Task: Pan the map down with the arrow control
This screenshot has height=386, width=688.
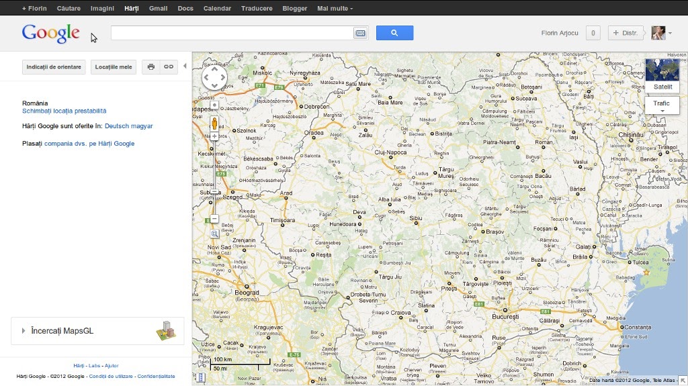Action: pos(214,85)
